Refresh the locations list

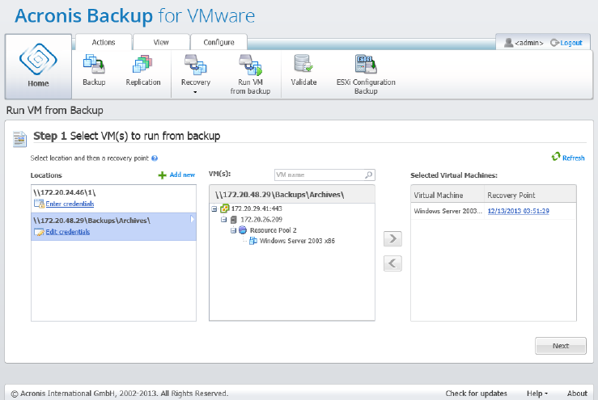coord(568,158)
